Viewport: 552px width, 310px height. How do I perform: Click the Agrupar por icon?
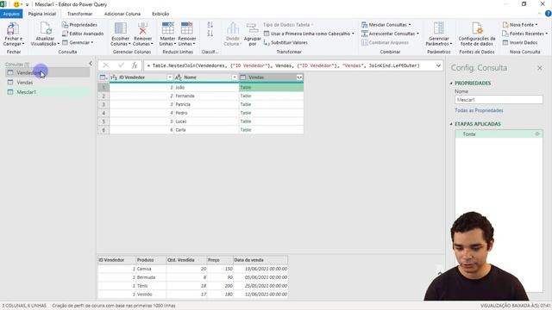252,28
